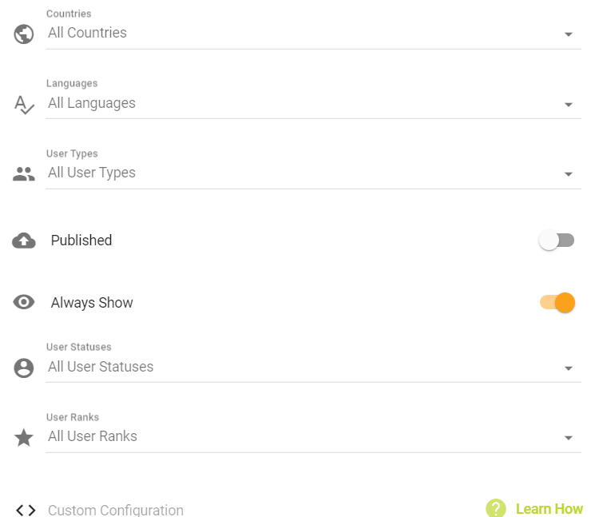Open the All Countries dropdown
Image resolution: width=599 pixels, height=517 pixels.
click(313, 34)
